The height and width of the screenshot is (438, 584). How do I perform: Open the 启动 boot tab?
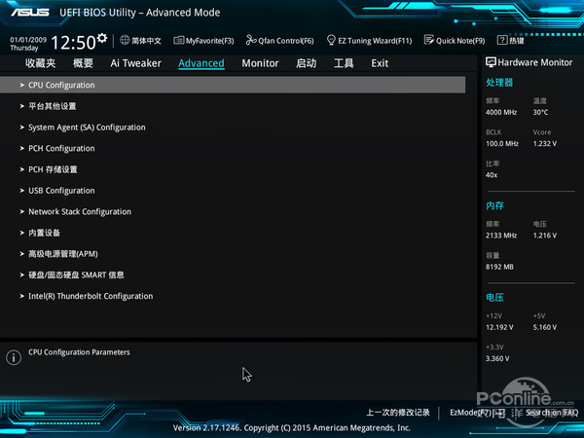(x=307, y=63)
